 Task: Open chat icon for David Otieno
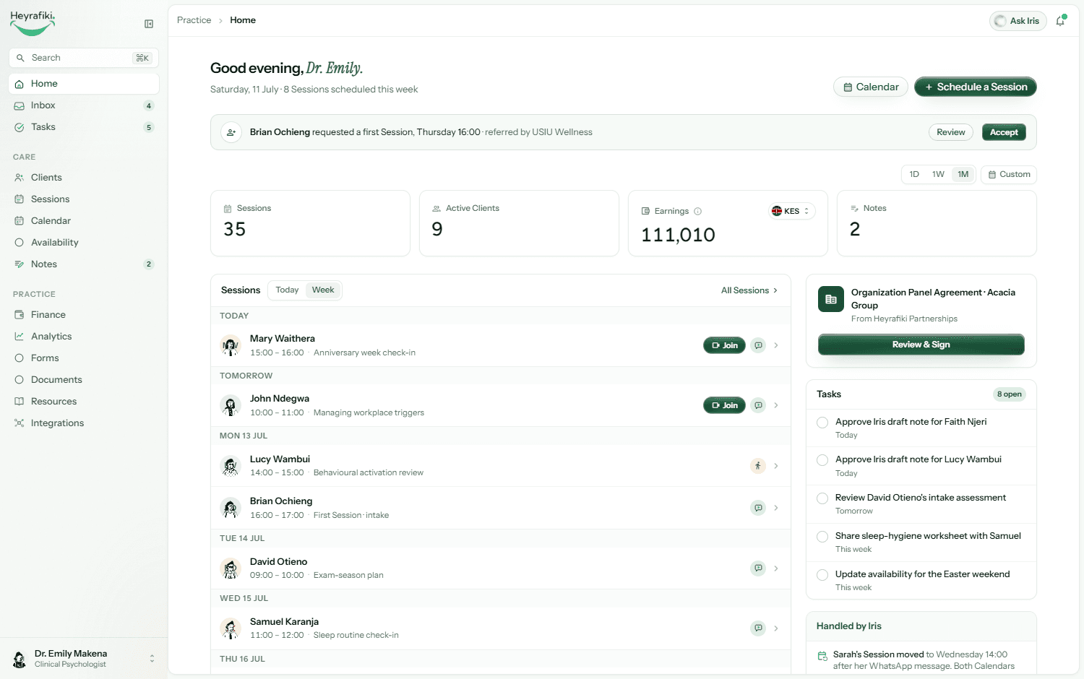(x=758, y=568)
